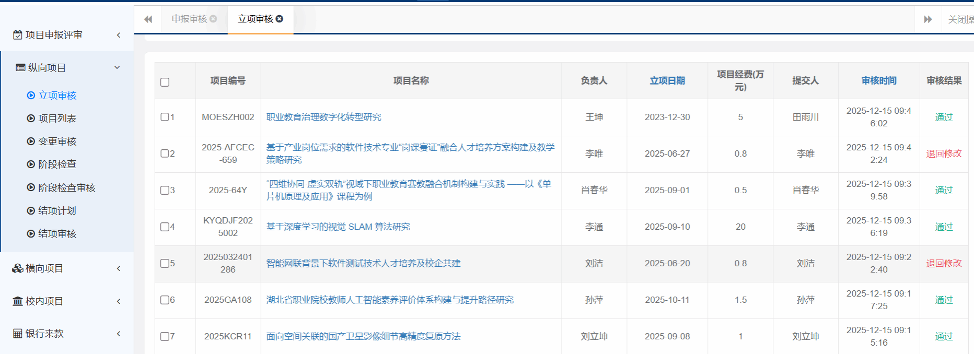The width and height of the screenshot is (974, 354).
Task: Click the calendar icon beside 项目申报评审
Action: [18, 35]
